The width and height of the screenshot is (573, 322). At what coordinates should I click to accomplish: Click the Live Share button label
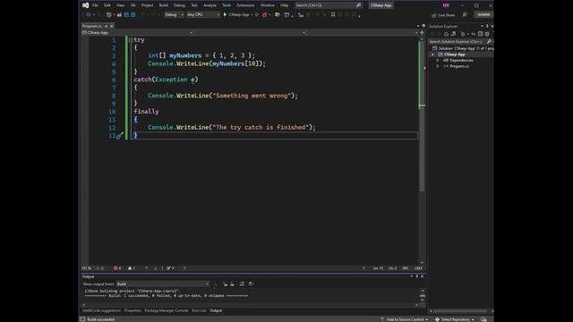pyautogui.click(x=446, y=15)
